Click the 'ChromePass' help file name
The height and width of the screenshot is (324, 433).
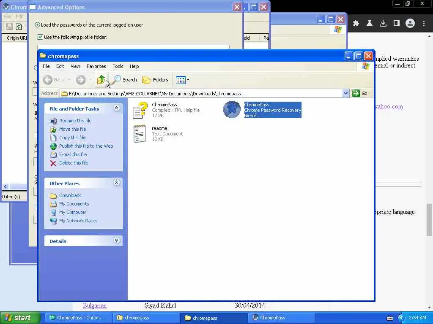pos(164,105)
